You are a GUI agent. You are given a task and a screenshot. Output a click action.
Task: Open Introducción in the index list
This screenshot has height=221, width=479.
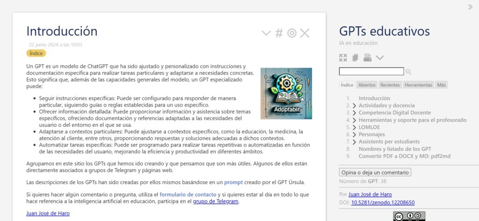tap(374, 98)
